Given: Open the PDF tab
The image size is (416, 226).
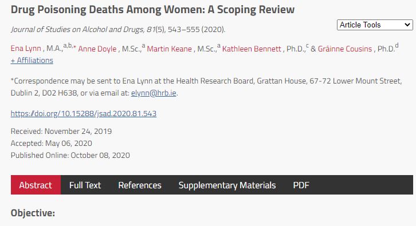Looking at the screenshot, I should click(x=301, y=185).
